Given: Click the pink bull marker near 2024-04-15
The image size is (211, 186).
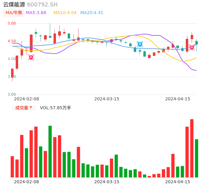Looking at the screenshot, I should [x=192, y=47].
